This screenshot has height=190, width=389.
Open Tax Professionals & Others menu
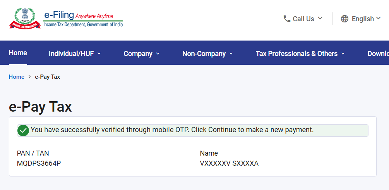point(296,54)
